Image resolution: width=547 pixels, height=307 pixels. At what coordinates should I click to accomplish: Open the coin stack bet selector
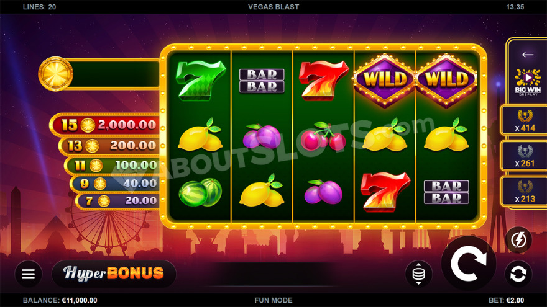pos(418,274)
